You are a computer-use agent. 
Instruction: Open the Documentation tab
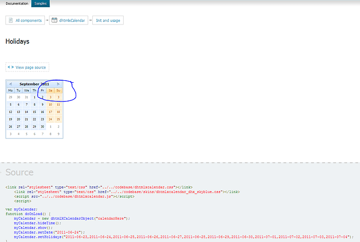tap(17, 4)
